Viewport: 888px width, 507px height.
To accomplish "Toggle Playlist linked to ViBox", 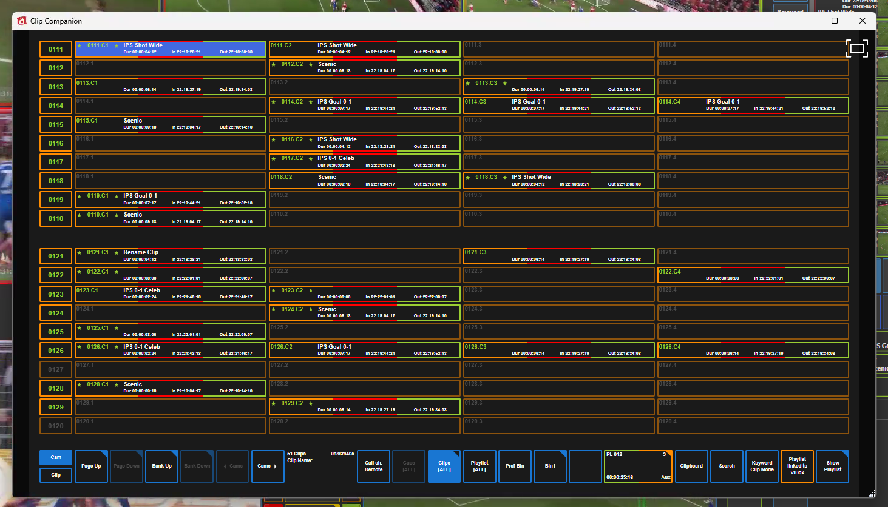I will (x=797, y=466).
